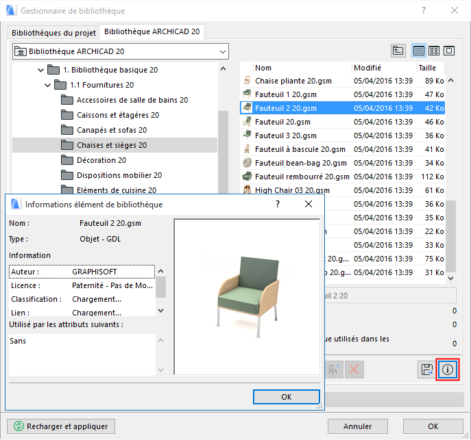Click the help question mark in library manager title bar
Image resolution: width=471 pixels, height=440 pixels.
tap(424, 10)
